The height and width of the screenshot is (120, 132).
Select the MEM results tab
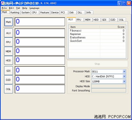pyautogui.click(x=88, y=20)
